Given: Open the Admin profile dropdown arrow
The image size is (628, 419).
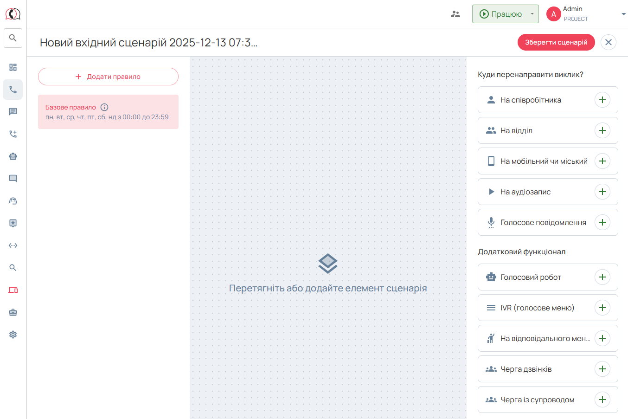Looking at the screenshot, I should 623,14.
